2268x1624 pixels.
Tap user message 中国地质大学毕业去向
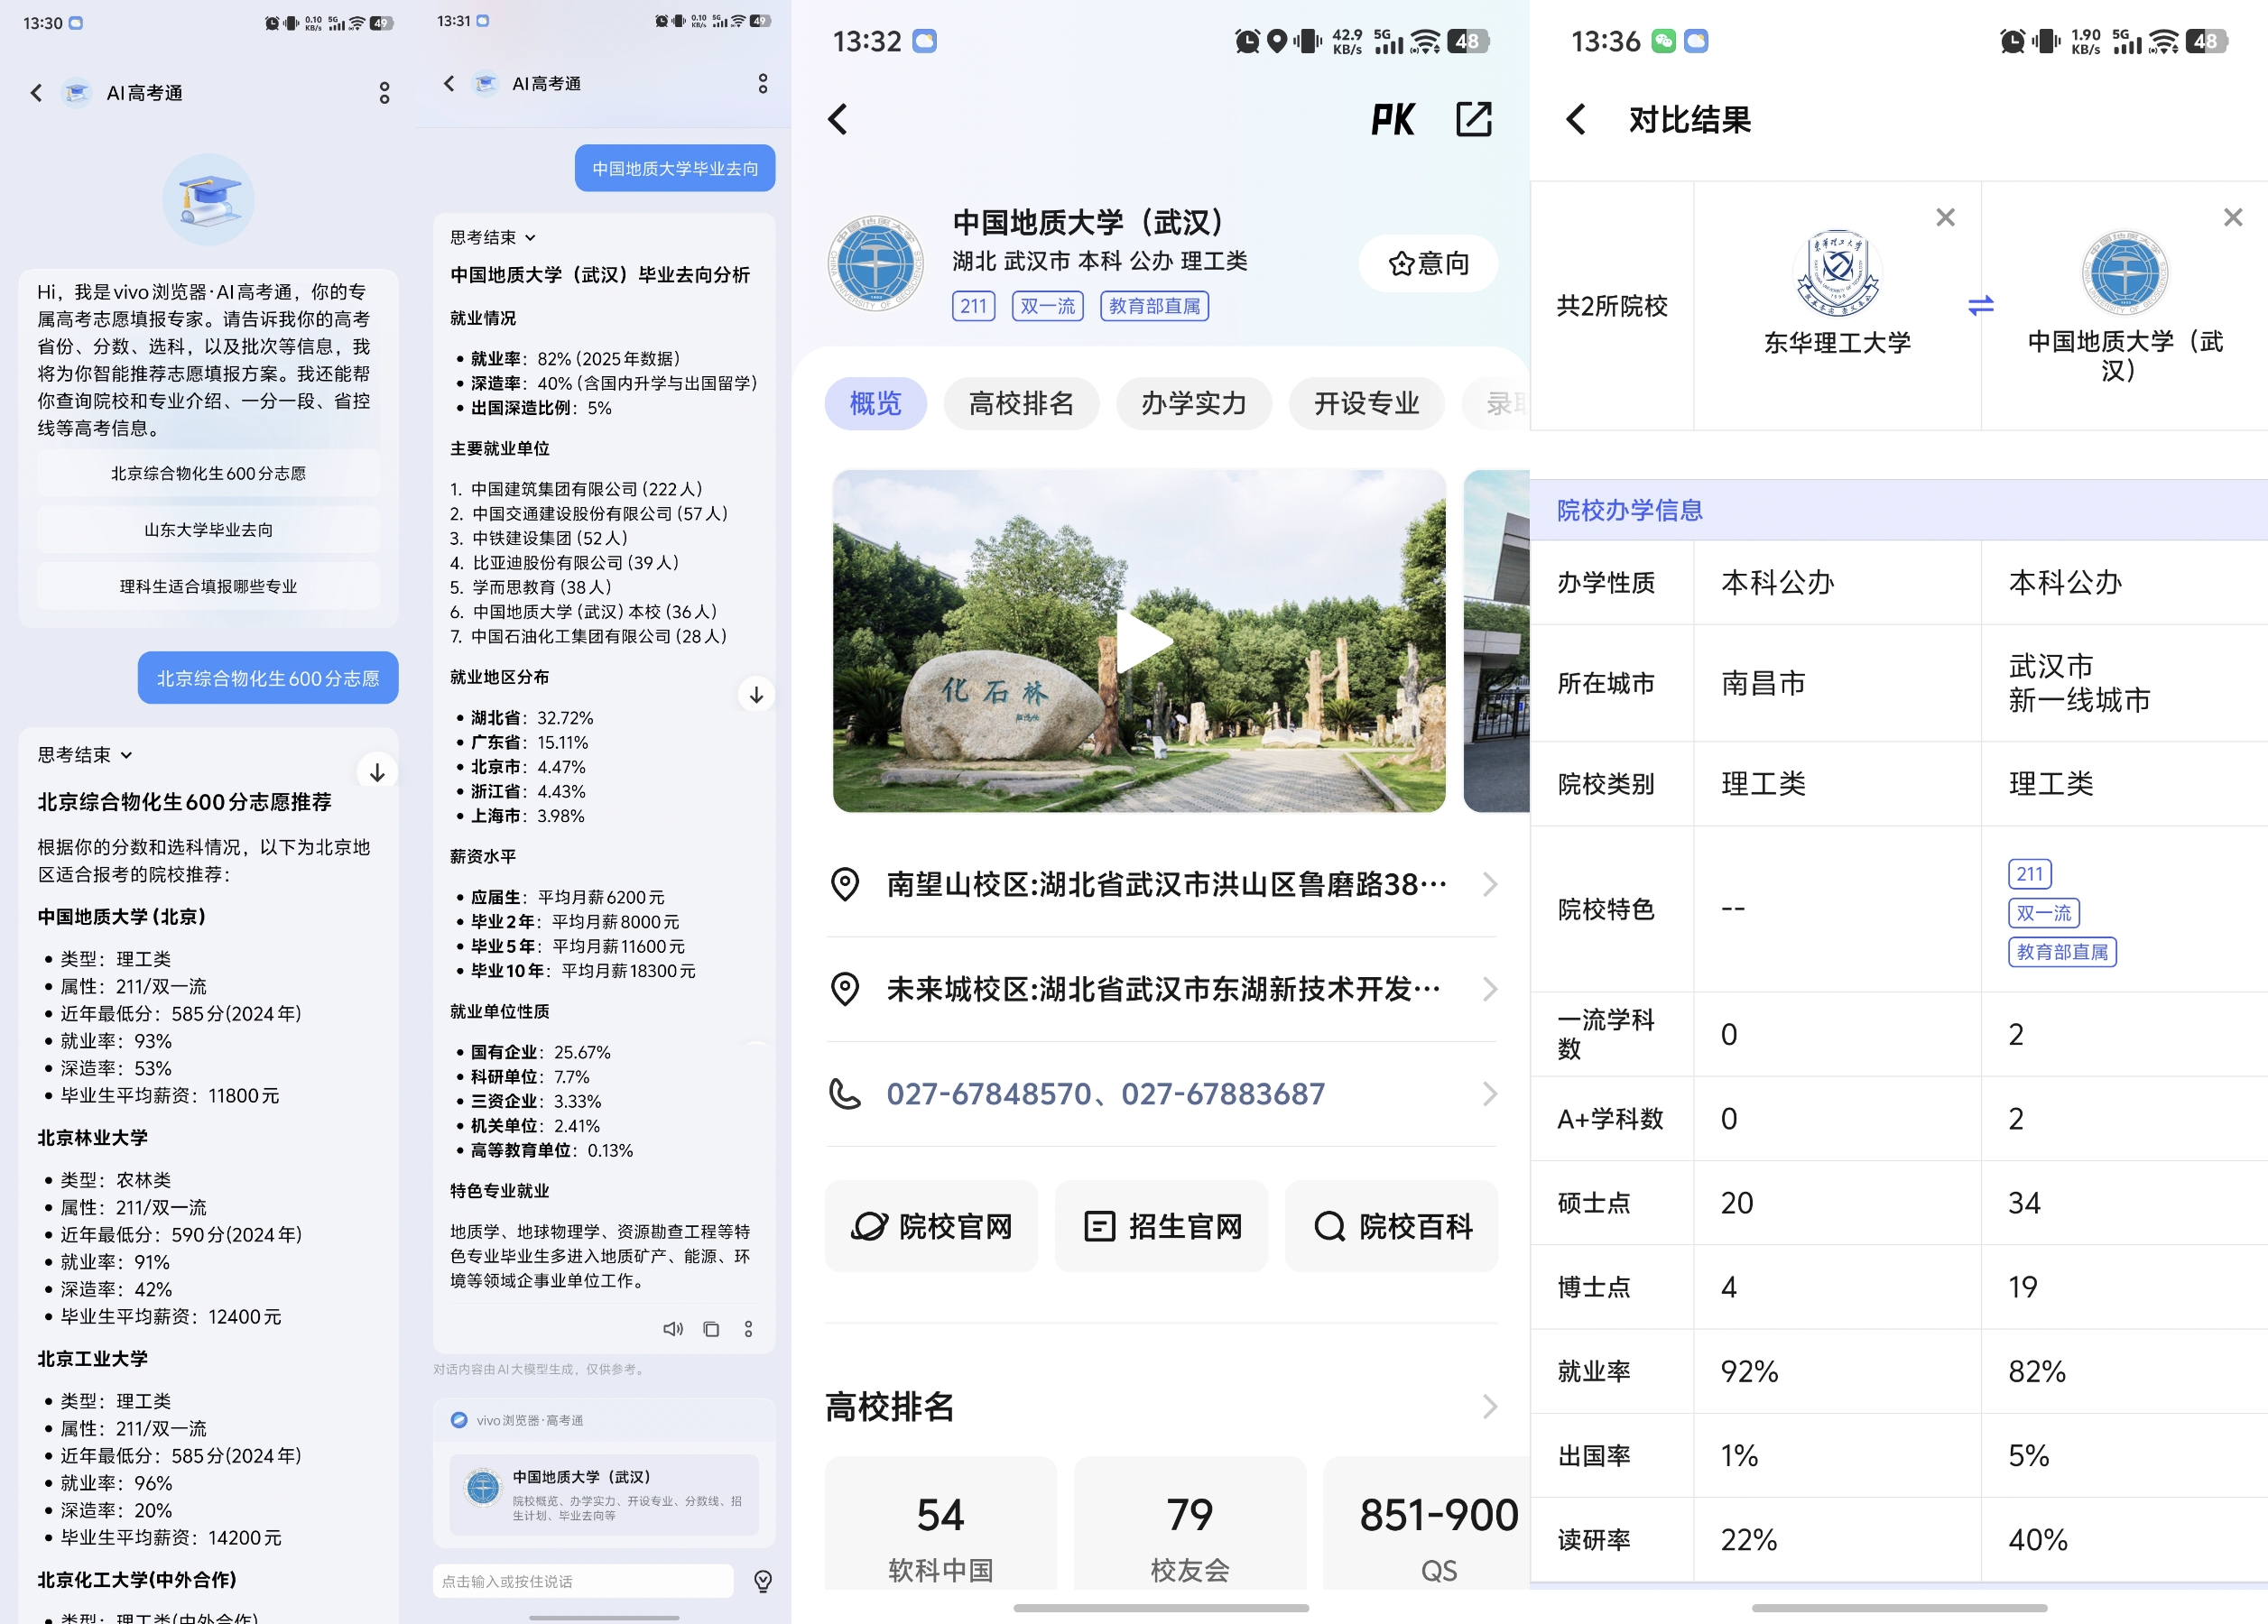[x=675, y=168]
